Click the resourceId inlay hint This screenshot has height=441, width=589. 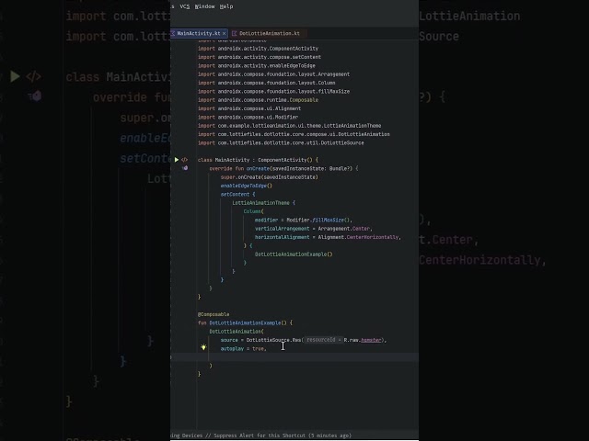tap(323, 340)
